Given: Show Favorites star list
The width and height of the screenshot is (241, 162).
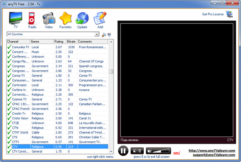Looking at the screenshot, I should (x=65, y=20).
